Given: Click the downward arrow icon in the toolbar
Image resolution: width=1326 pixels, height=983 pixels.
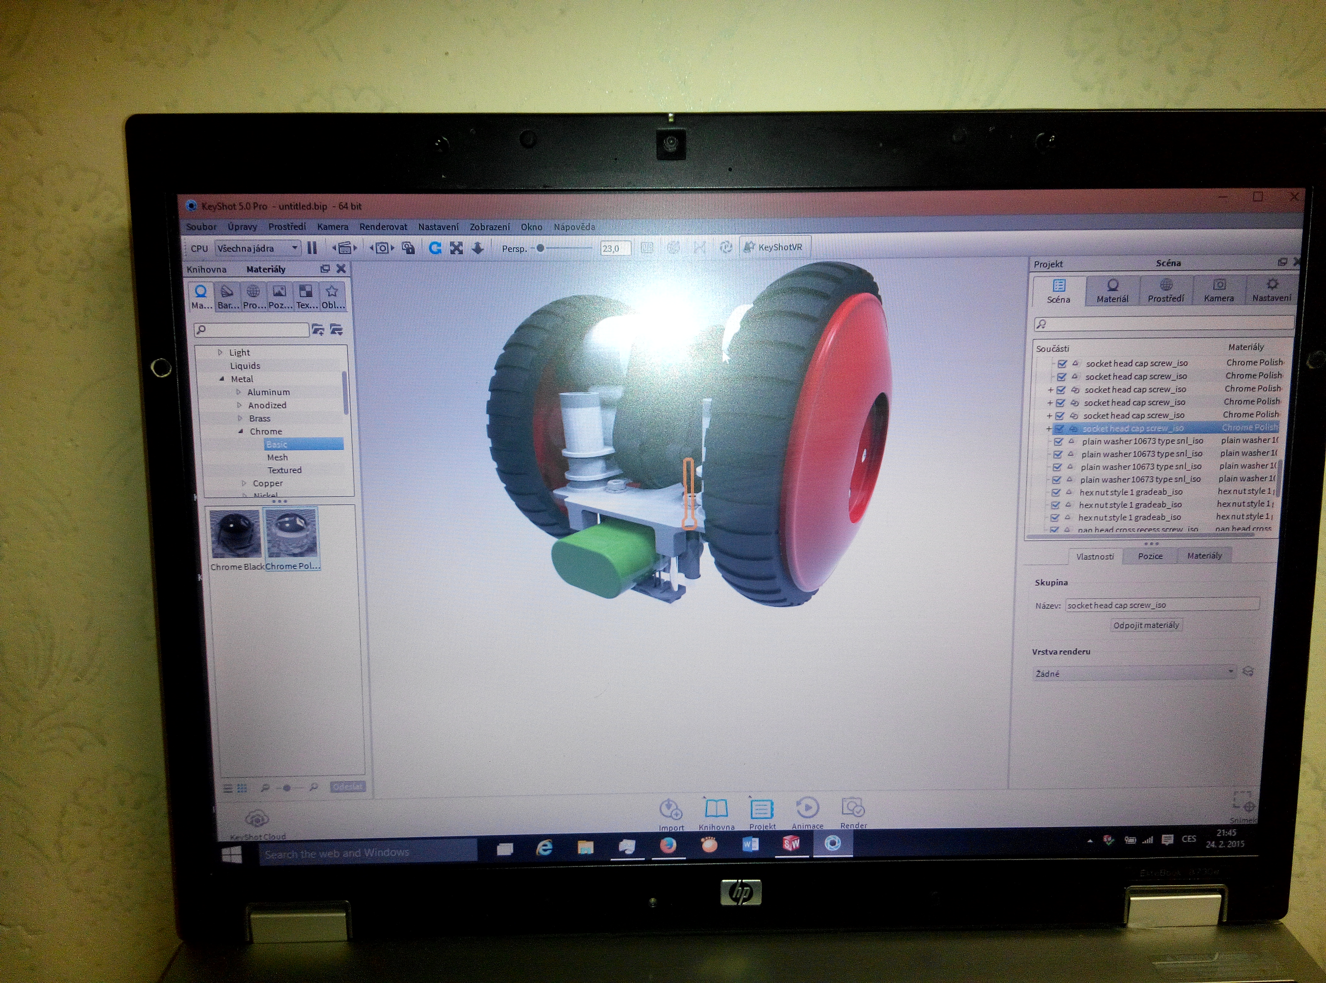Looking at the screenshot, I should [477, 248].
